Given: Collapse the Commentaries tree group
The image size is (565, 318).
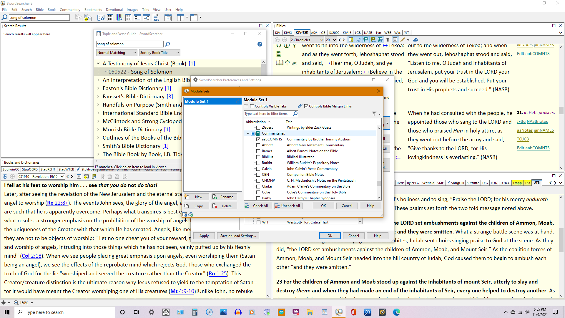Looking at the screenshot, I should (x=248, y=133).
